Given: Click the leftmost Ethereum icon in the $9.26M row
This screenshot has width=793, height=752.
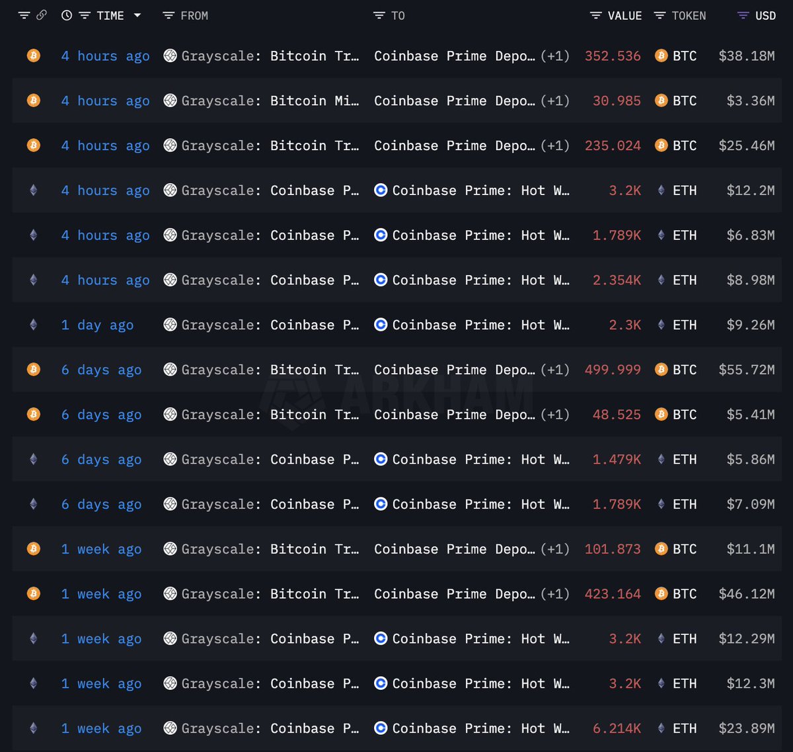Looking at the screenshot, I should (x=33, y=325).
